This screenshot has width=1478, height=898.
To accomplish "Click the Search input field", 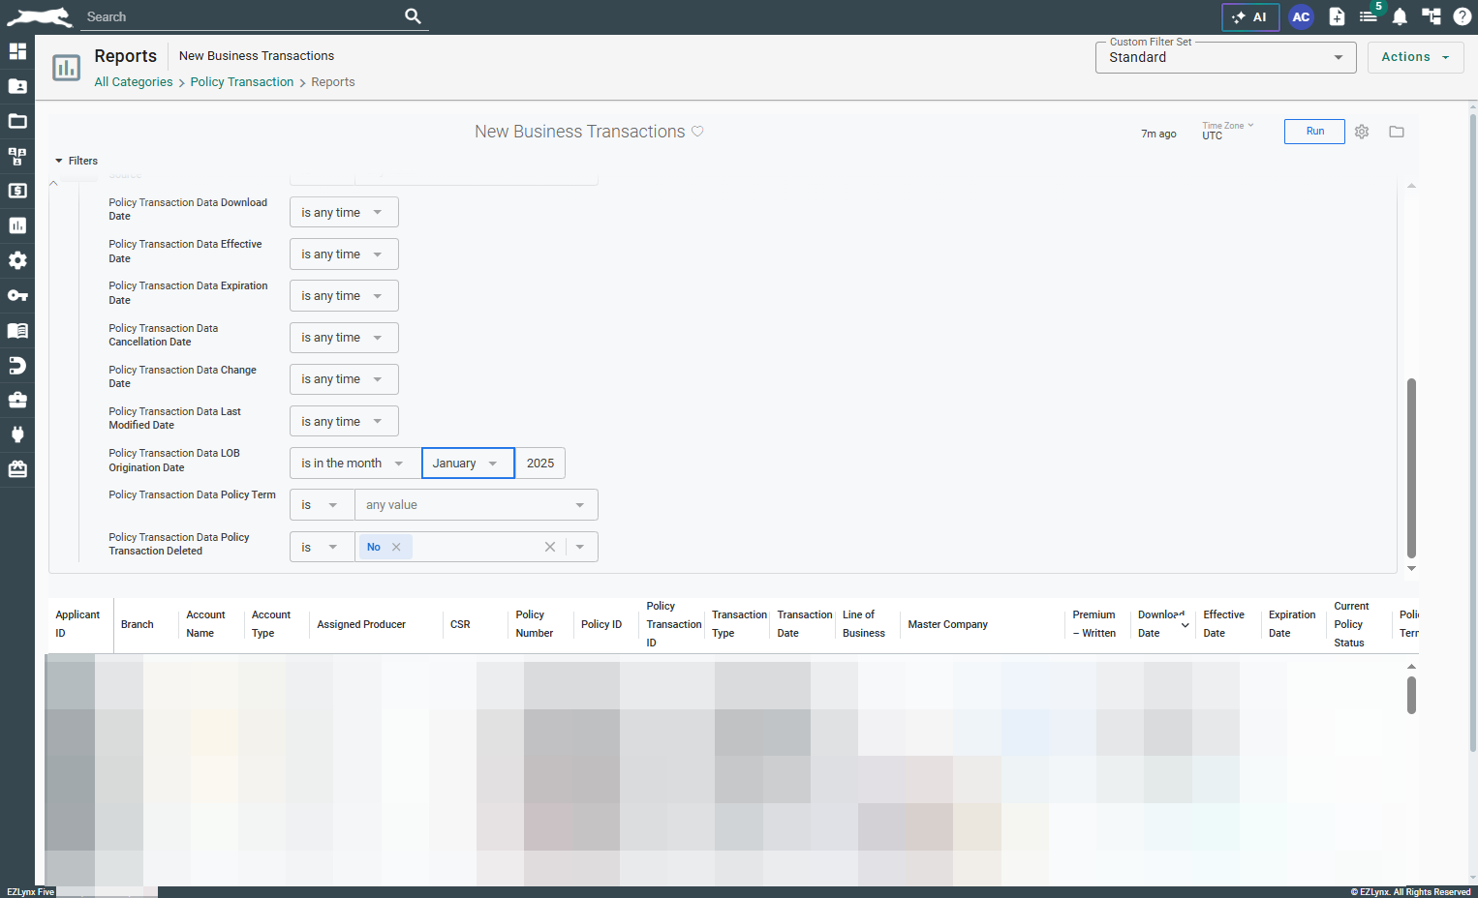I will click(240, 16).
